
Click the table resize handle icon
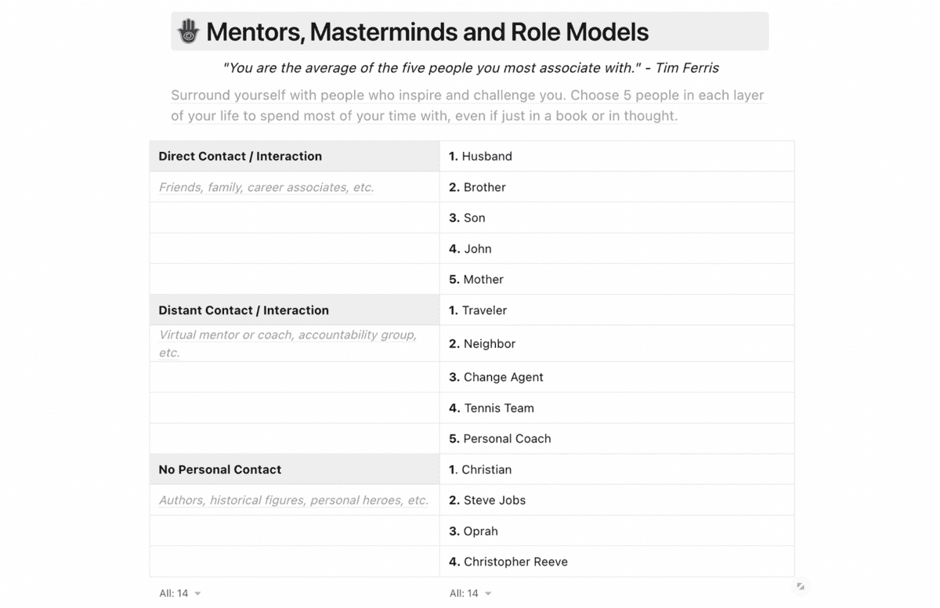[801, 586]
